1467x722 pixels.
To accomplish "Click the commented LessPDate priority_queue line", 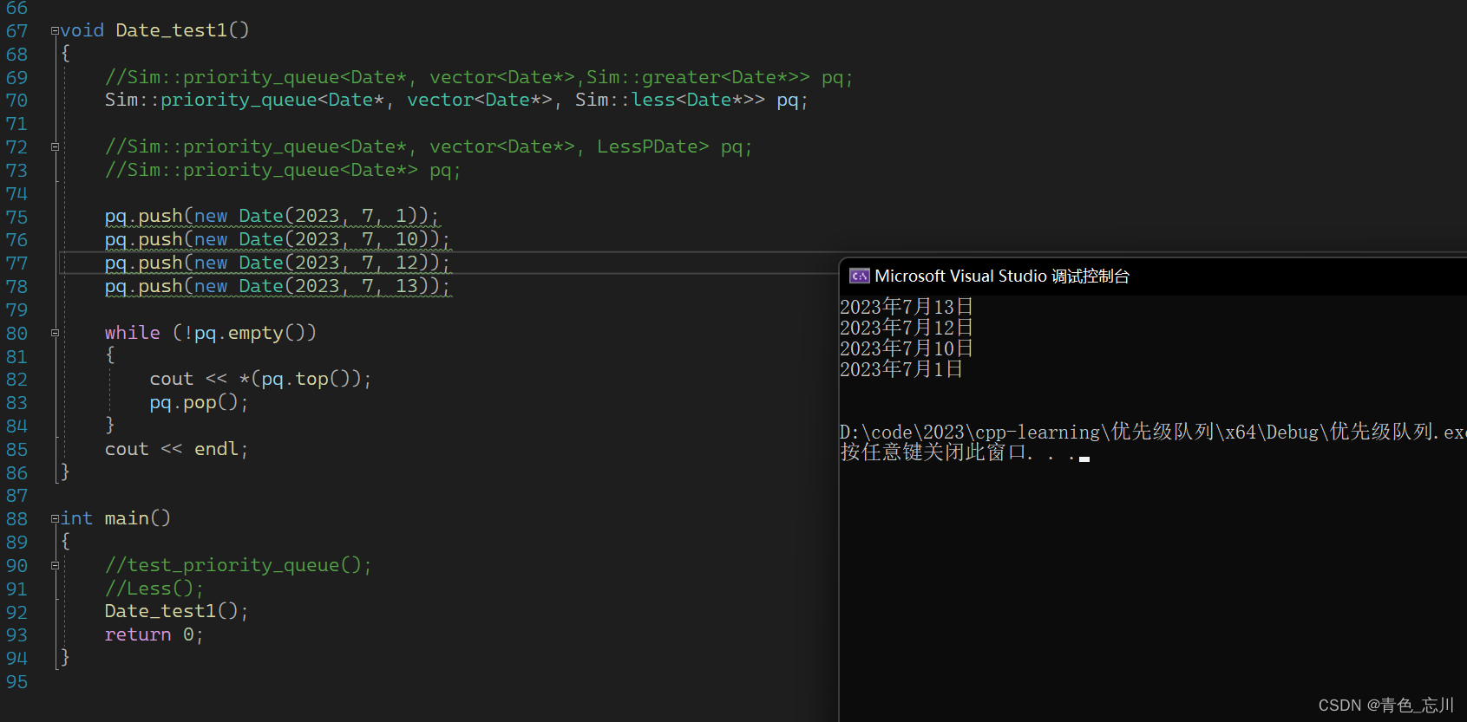I will [429, 146].
